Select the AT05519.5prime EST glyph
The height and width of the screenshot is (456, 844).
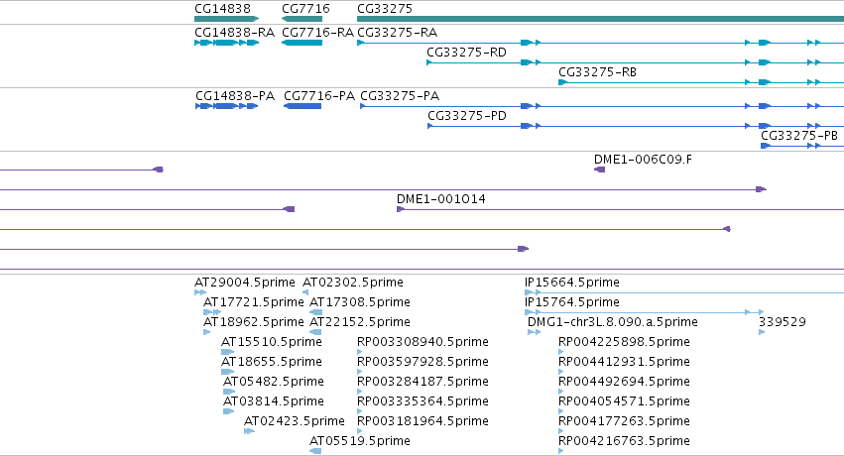tap(316, 451)
